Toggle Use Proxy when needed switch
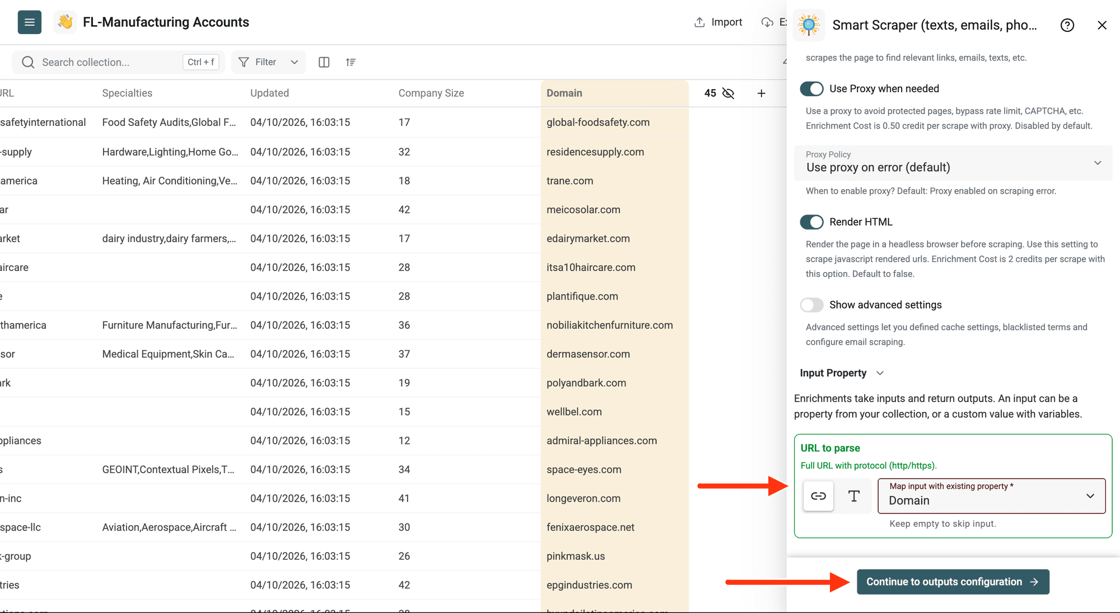Viewport: 1120px width, 613px height. tap(811, 89)
